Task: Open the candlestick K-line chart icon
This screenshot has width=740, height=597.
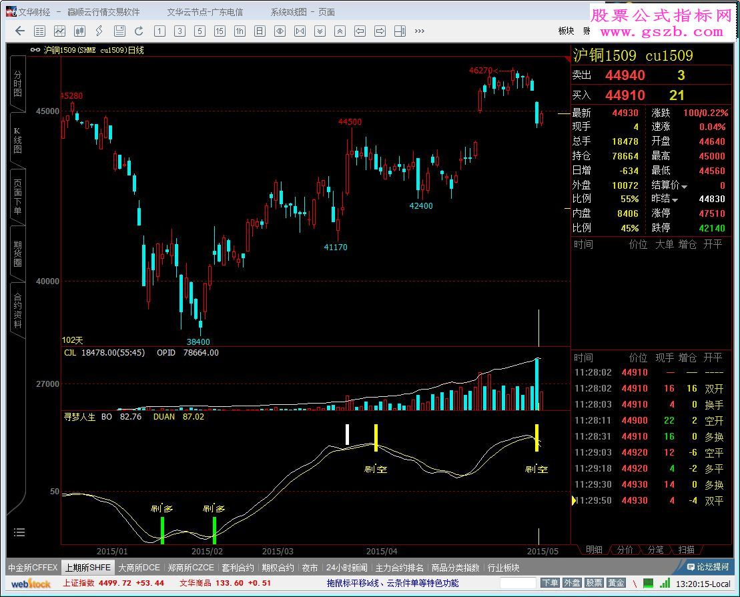Action: (x=80, y=31)
